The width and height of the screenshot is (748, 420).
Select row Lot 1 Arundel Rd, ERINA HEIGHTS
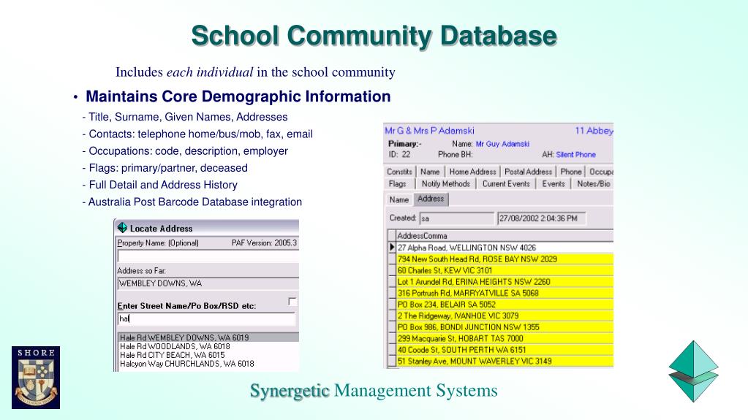pos(505,282)
